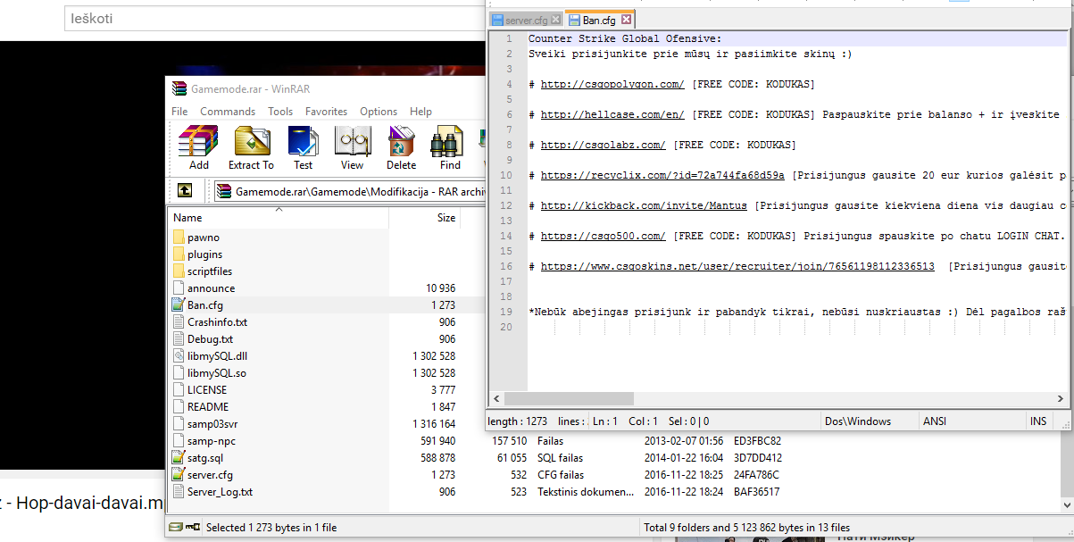1074x542 pixels.
Task: Open the Tools menu in WinRAR
Action: point(280,112)
